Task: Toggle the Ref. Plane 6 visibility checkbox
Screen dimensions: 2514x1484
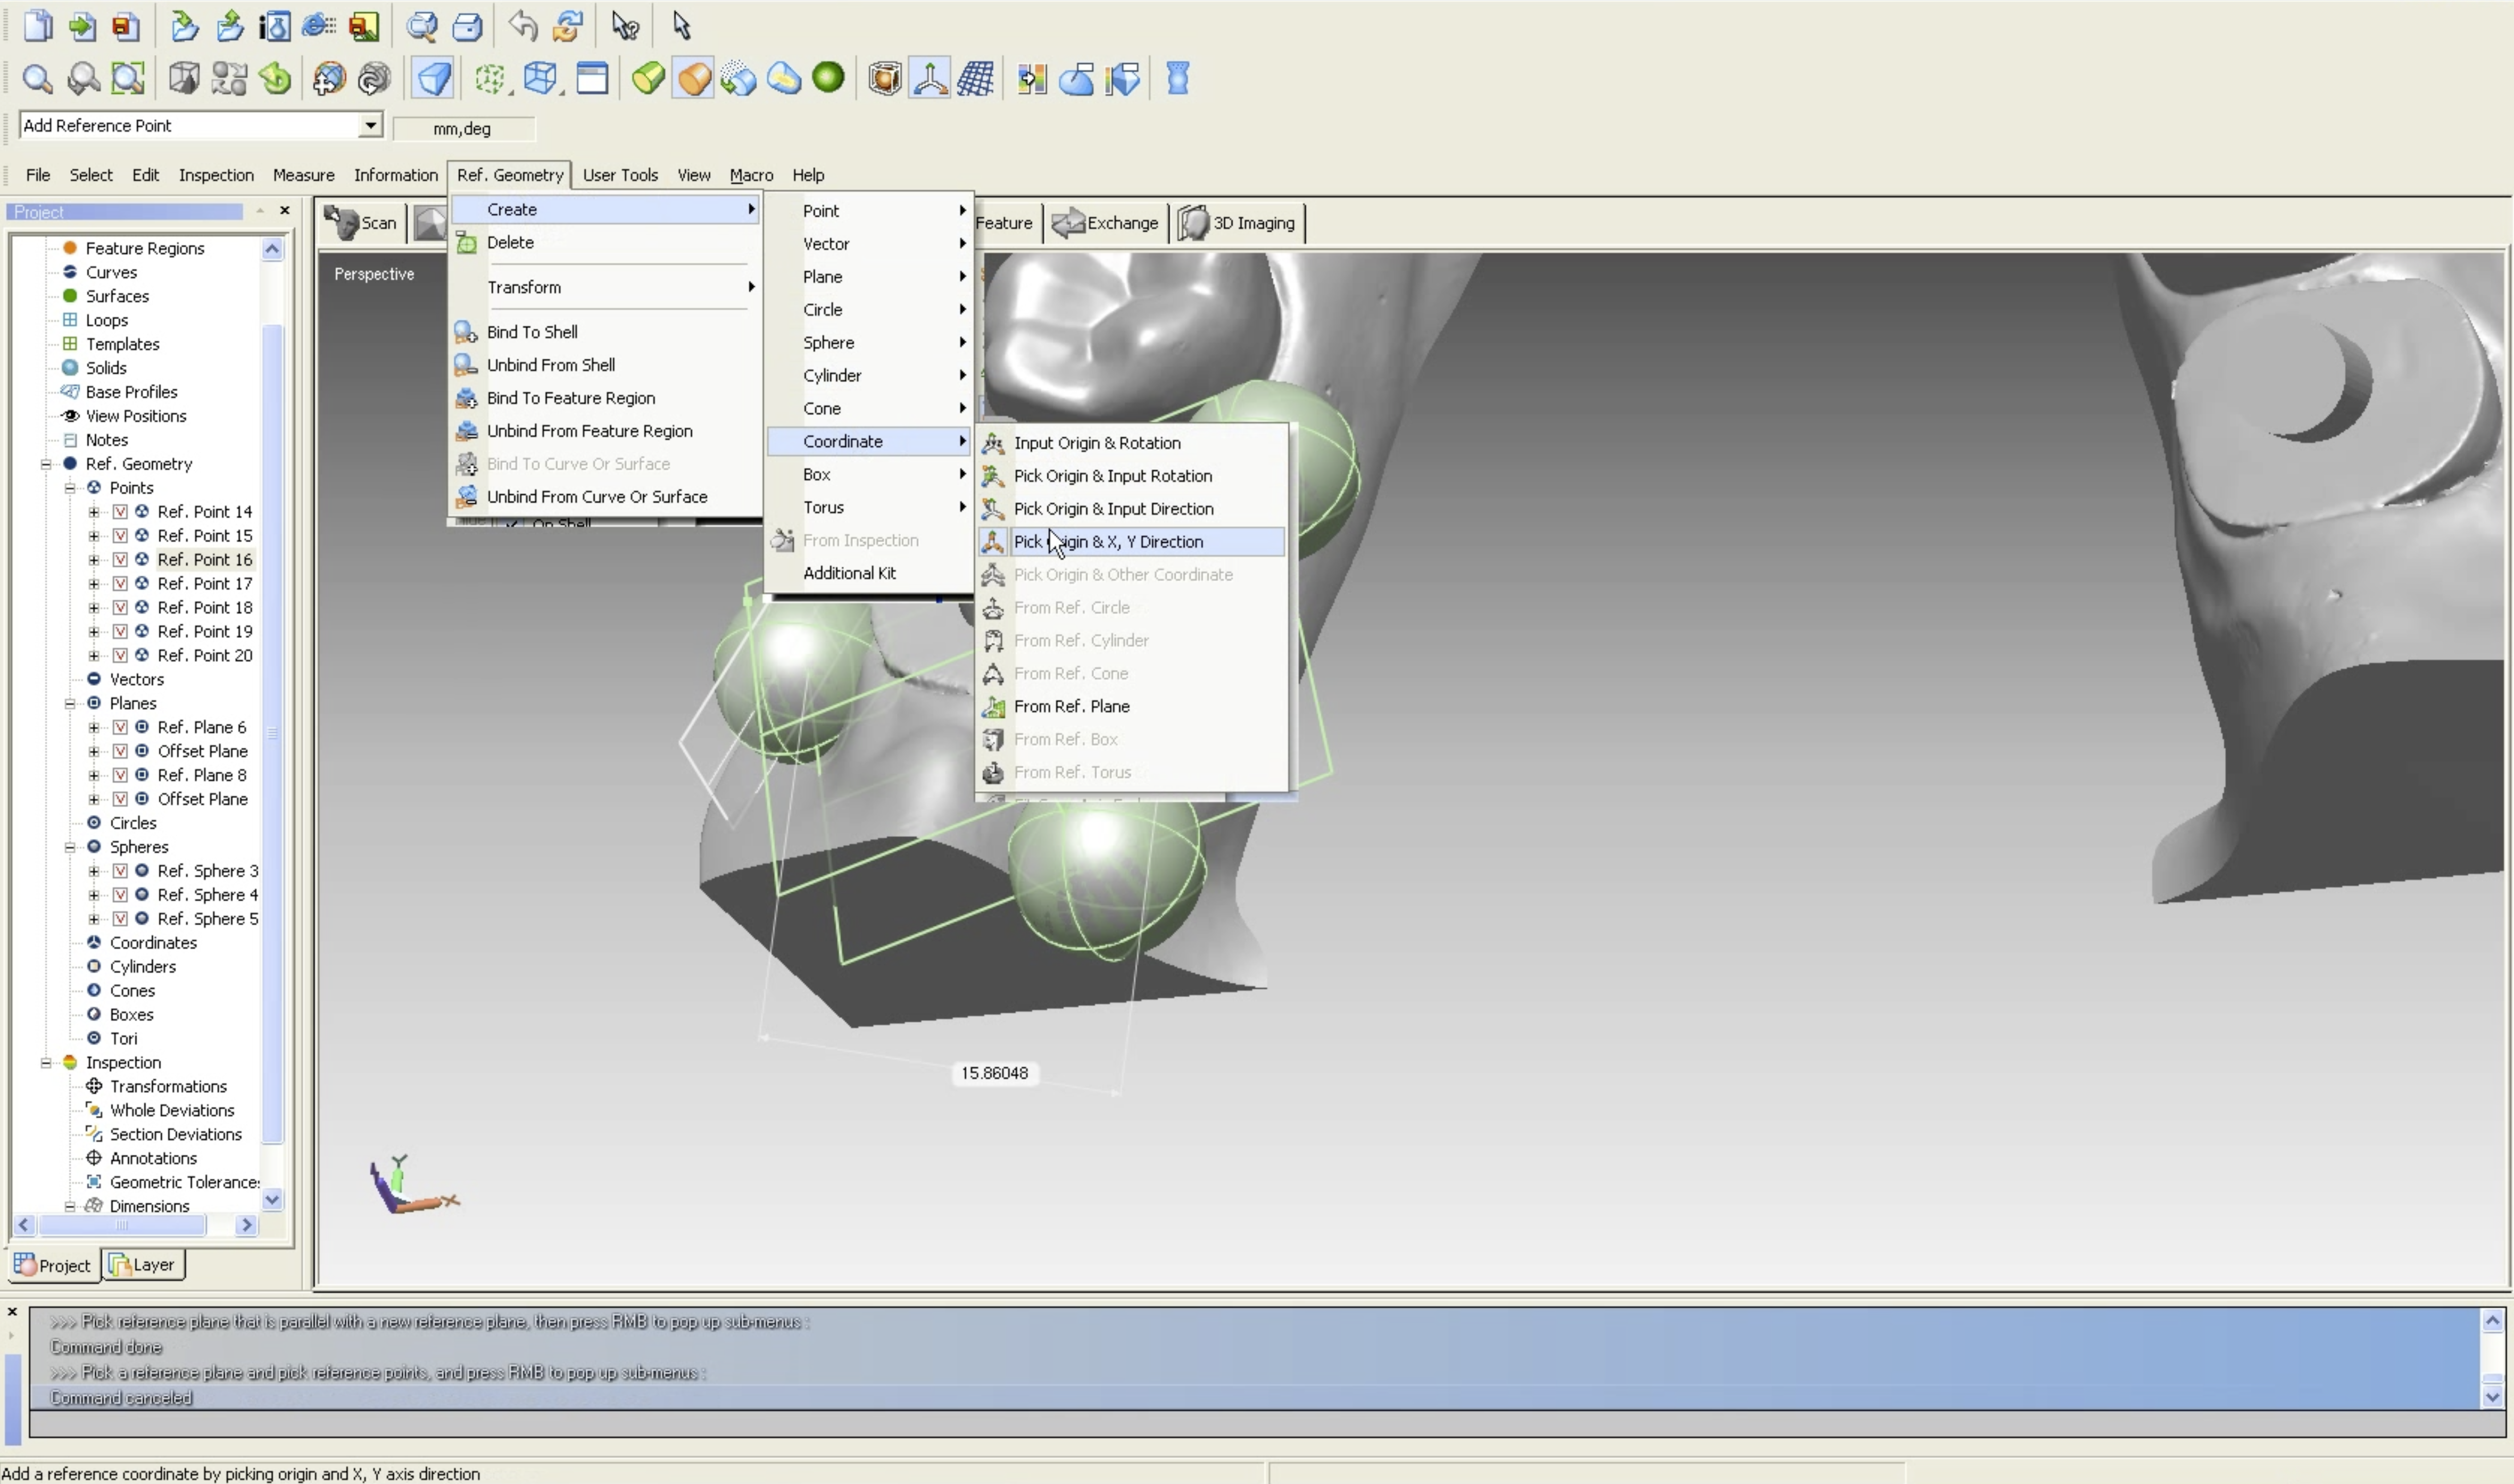Action: [x=120, y=727]
